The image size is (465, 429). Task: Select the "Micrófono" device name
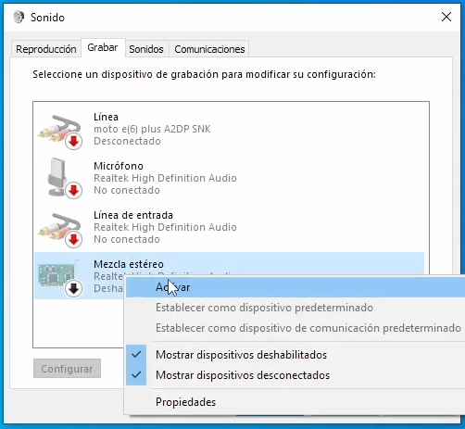[119, 166]
